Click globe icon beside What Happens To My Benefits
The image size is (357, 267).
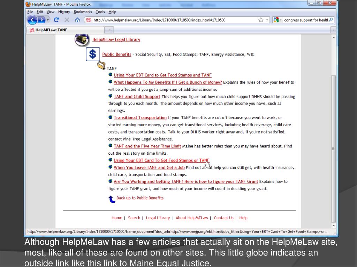pos(111,81)
